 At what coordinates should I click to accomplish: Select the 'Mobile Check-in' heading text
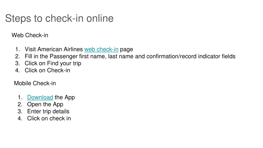[35, 83]
